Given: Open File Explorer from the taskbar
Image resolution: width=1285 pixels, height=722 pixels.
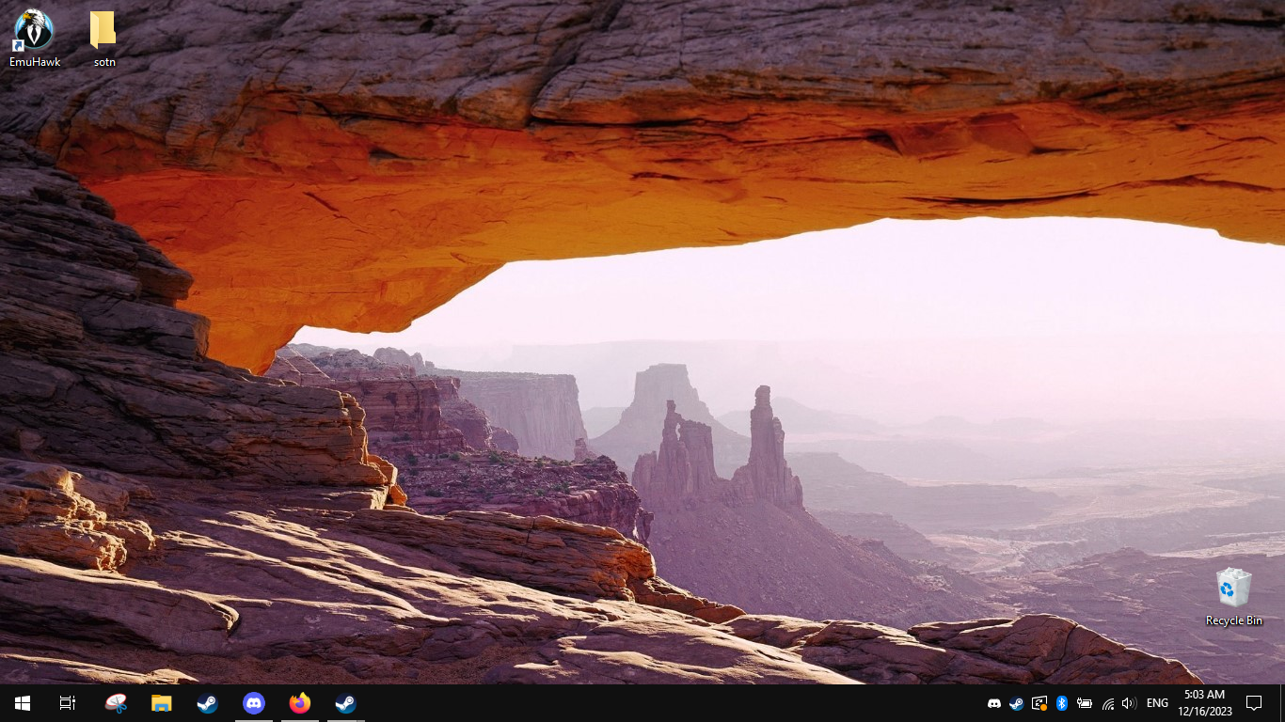Looking at the screenshot, I should [162, 703].
